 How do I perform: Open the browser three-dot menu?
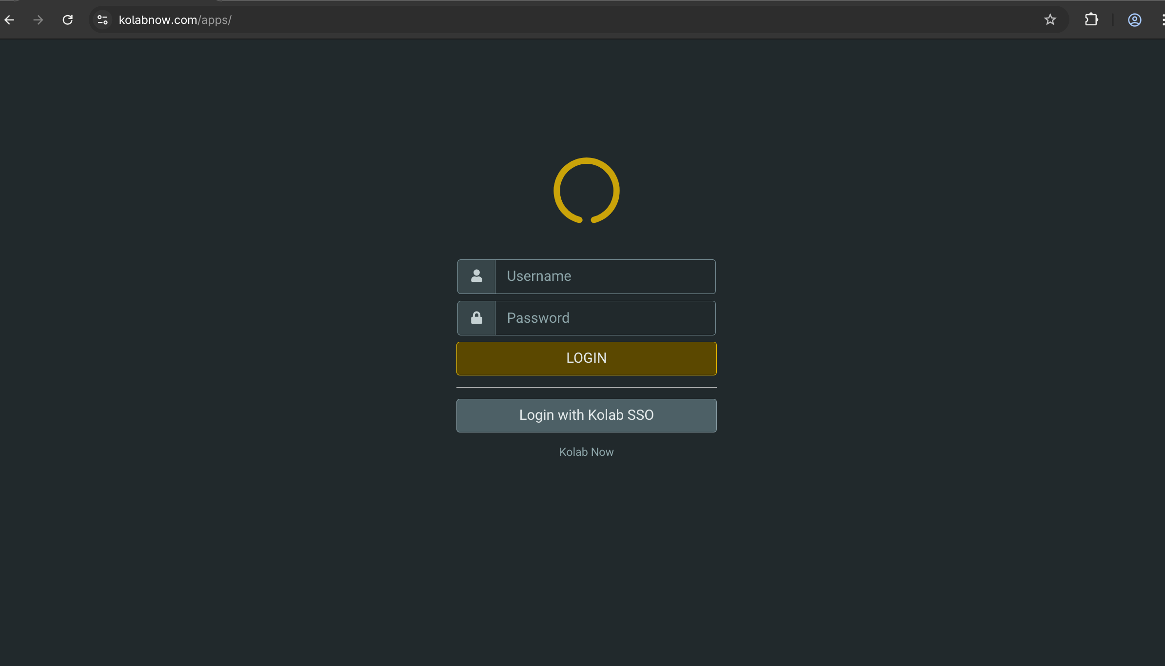click(1163, 20)
